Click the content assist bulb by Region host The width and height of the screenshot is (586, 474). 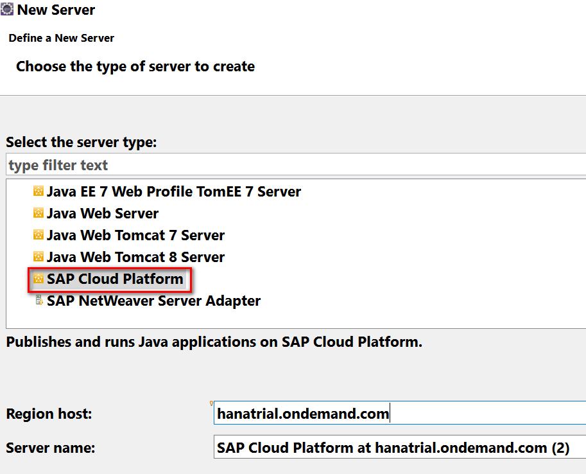tap(211, 403)
